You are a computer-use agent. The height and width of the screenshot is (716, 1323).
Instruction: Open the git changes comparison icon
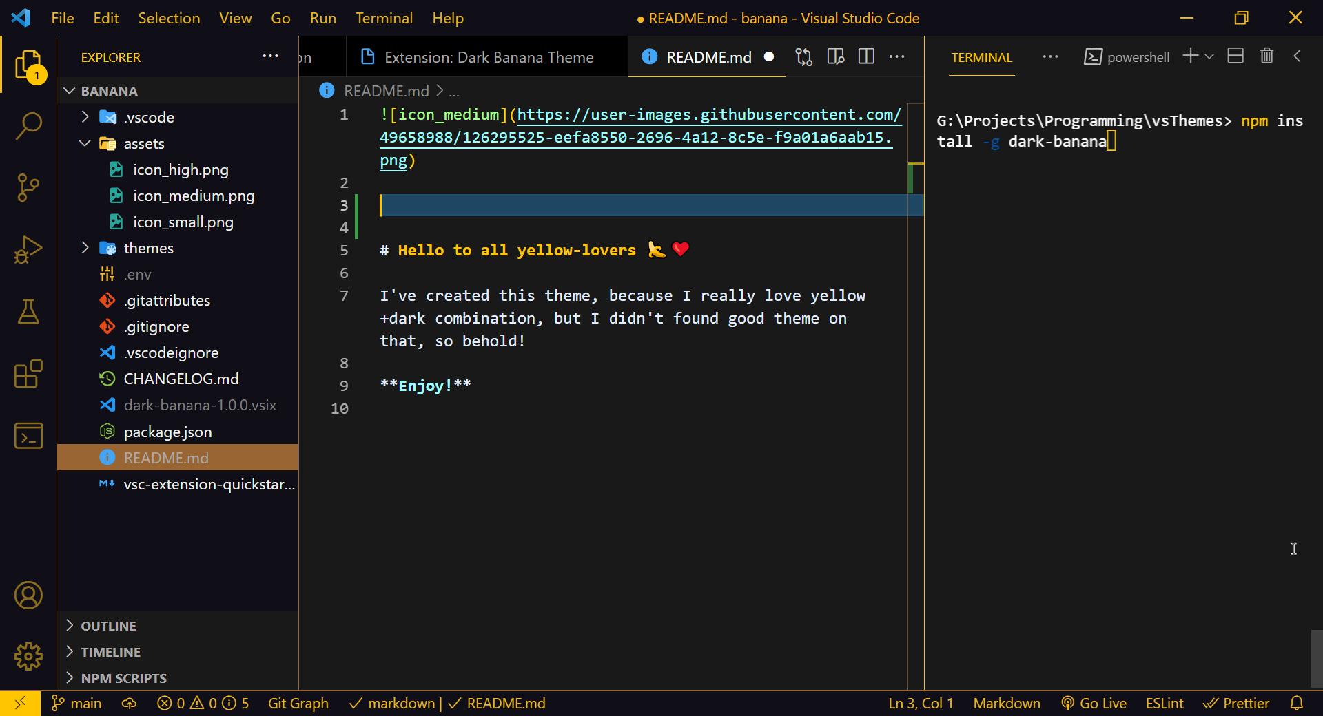(x=803, y=56)
